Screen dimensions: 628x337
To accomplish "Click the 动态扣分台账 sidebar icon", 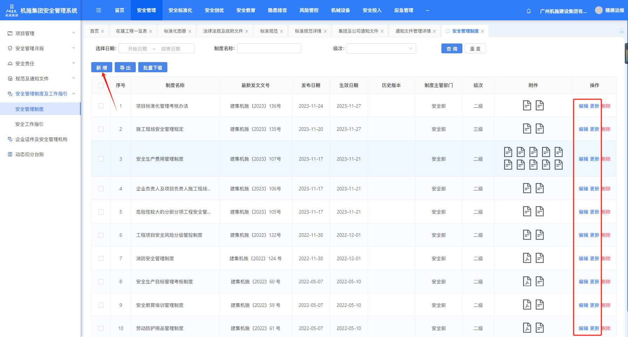I will [10, 154].
